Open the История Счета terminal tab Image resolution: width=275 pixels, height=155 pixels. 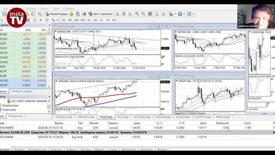point(37,149)
